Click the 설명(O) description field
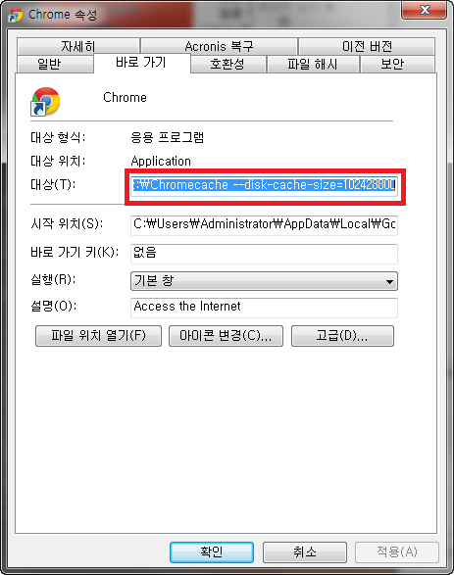 pyautogui.click(x=264, y=308)
